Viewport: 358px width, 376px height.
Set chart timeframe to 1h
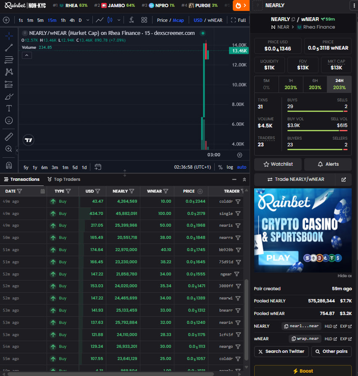tap(63, 20)
